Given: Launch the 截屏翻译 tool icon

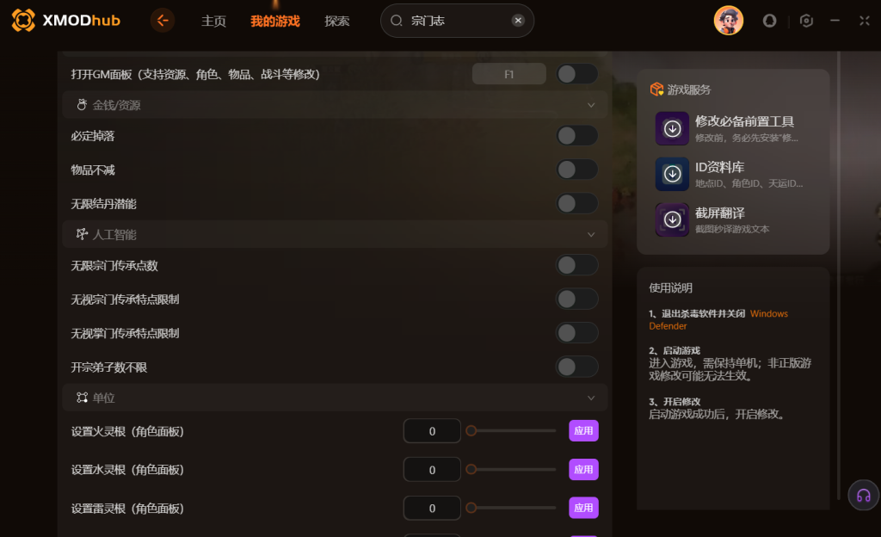Looking at the screenshot, I should 672,219.
